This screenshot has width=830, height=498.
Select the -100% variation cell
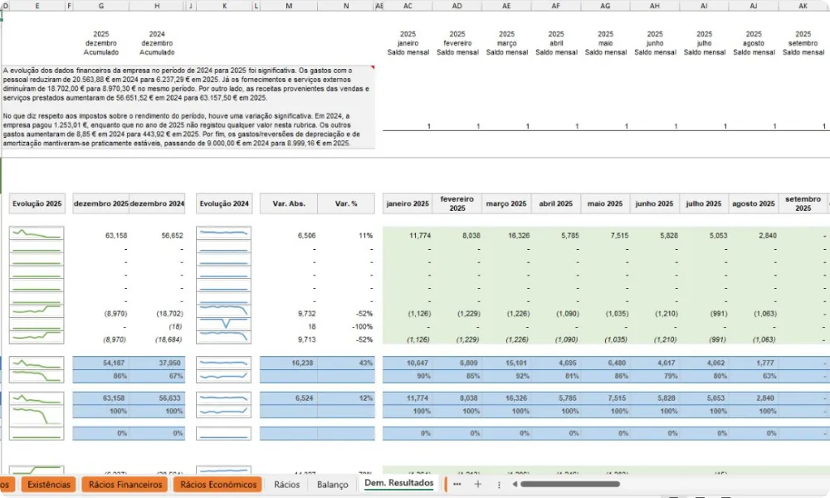(x=346, y=326)
